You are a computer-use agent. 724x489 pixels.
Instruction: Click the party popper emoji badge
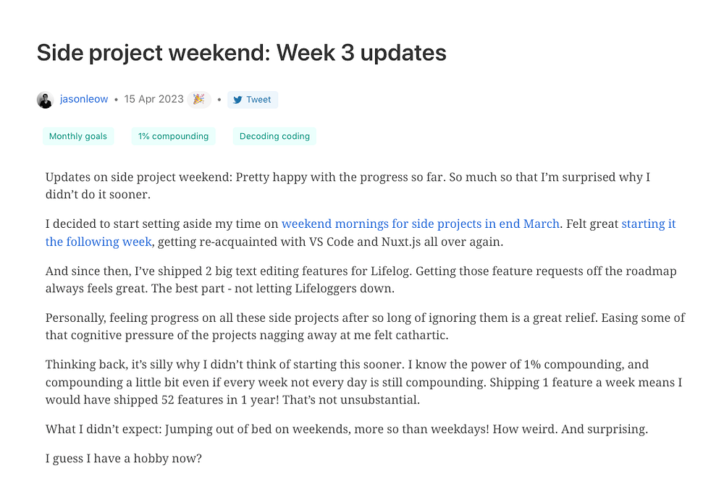[199, 99]
